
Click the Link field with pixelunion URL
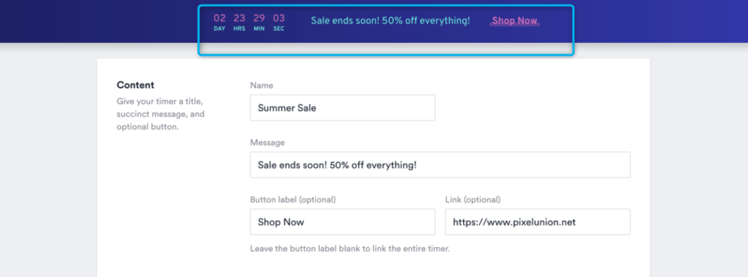point(538,221)
